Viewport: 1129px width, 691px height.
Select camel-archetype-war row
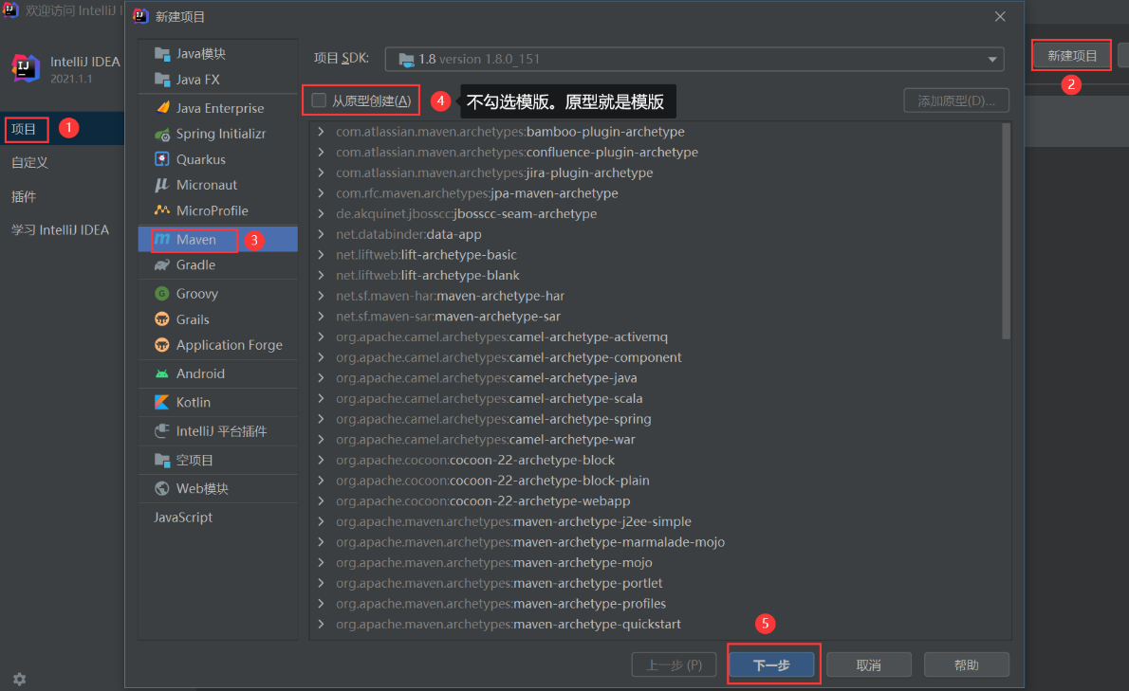(656, 439)
